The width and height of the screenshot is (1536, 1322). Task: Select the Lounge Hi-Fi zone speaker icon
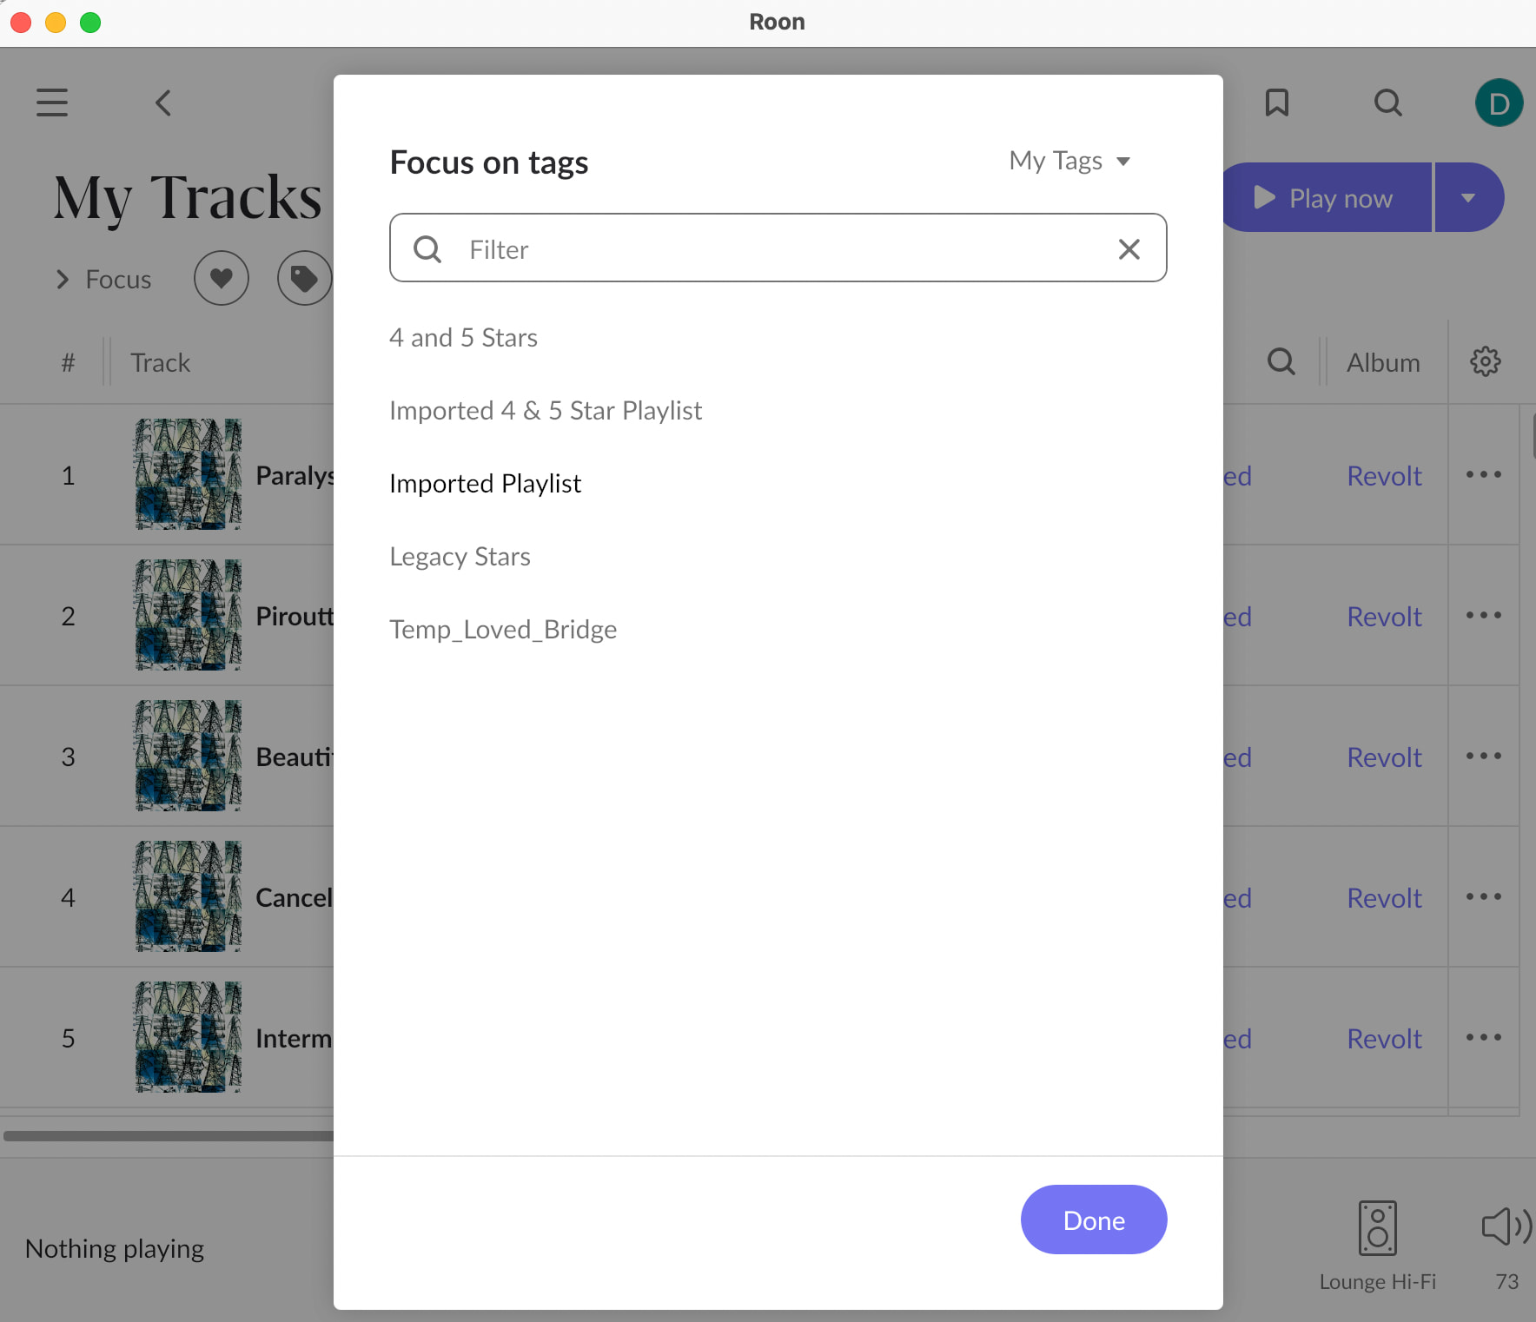pos(1377,1228)
